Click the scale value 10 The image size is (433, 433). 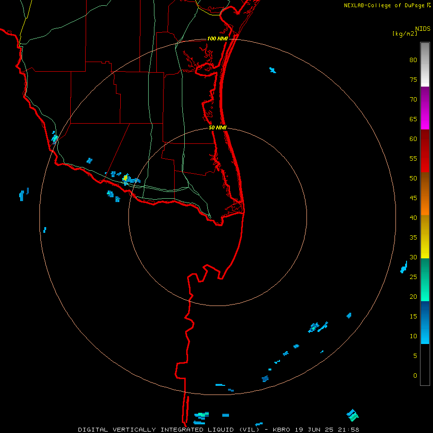pos(413,336)
